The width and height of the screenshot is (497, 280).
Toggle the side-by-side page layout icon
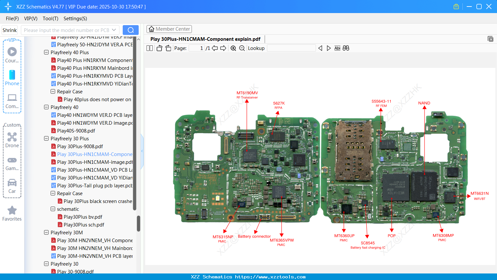point(149,48)
